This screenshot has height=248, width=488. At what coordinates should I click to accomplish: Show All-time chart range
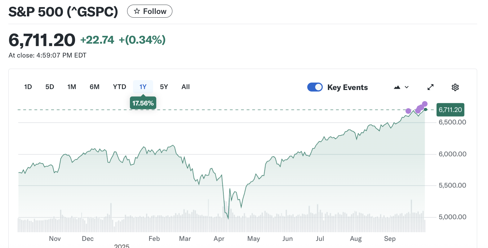click(185, 87)
